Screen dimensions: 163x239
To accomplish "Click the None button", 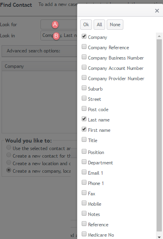I will (x=115, y=25).
